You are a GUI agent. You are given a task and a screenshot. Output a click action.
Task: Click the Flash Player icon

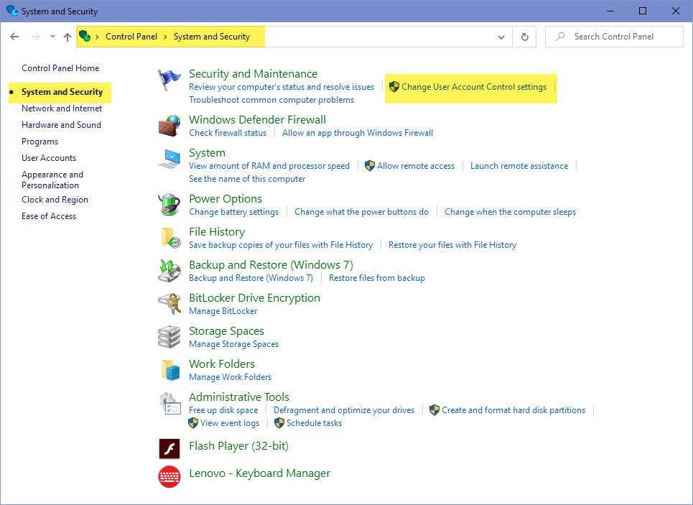pos(169,448)
